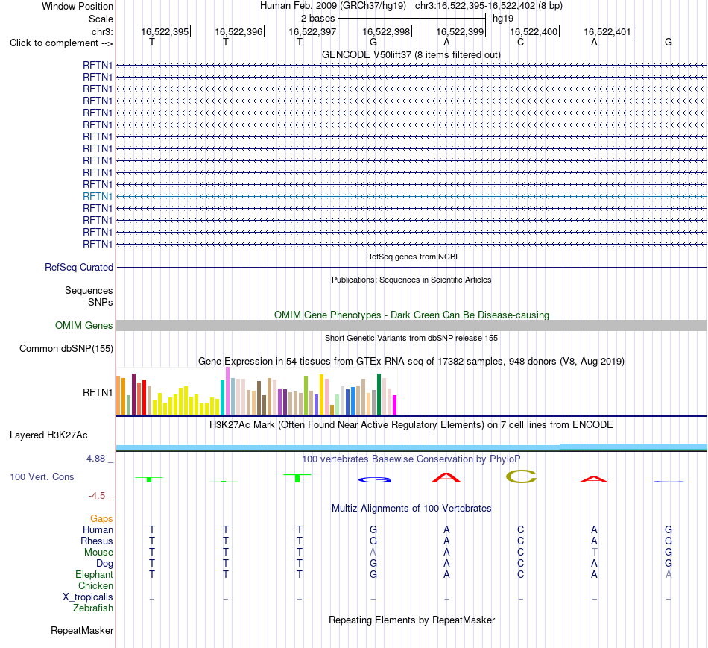The width and height of the screenshot is (708, 648).
Task: Open the 'OMIM Gene Phenotypes' green title
Action: [411, 315]
